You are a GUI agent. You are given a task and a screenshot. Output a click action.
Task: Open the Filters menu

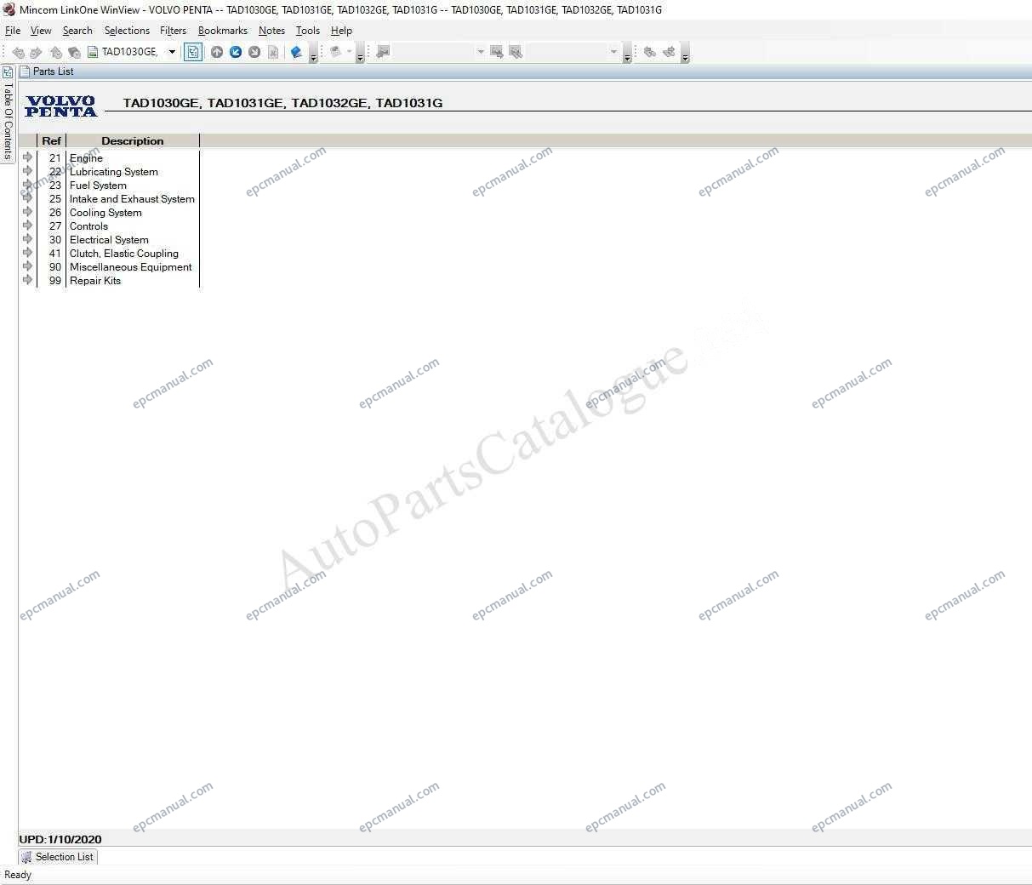173,31
